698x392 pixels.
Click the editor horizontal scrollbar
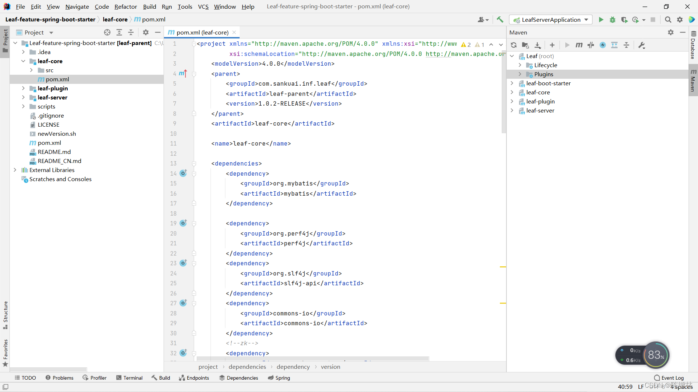click(313, 359)
